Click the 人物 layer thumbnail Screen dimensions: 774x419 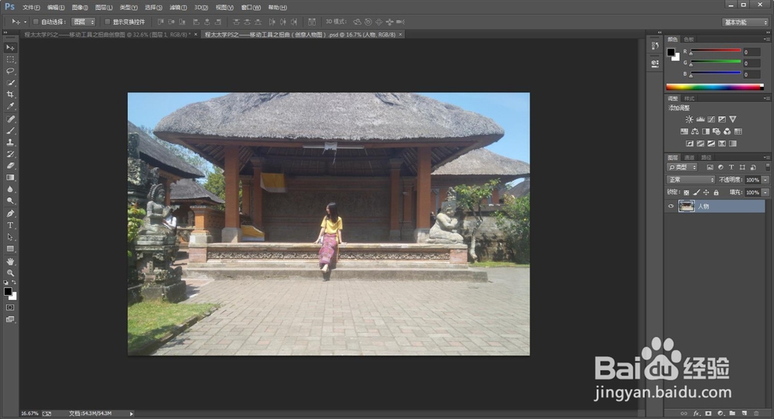[686, 206]
